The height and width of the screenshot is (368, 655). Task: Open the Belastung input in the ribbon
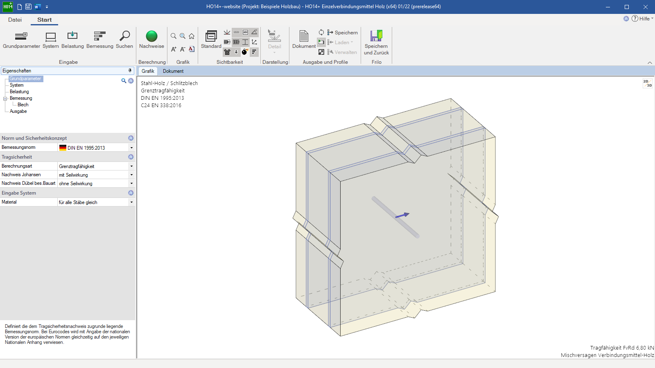pos(72,40)
